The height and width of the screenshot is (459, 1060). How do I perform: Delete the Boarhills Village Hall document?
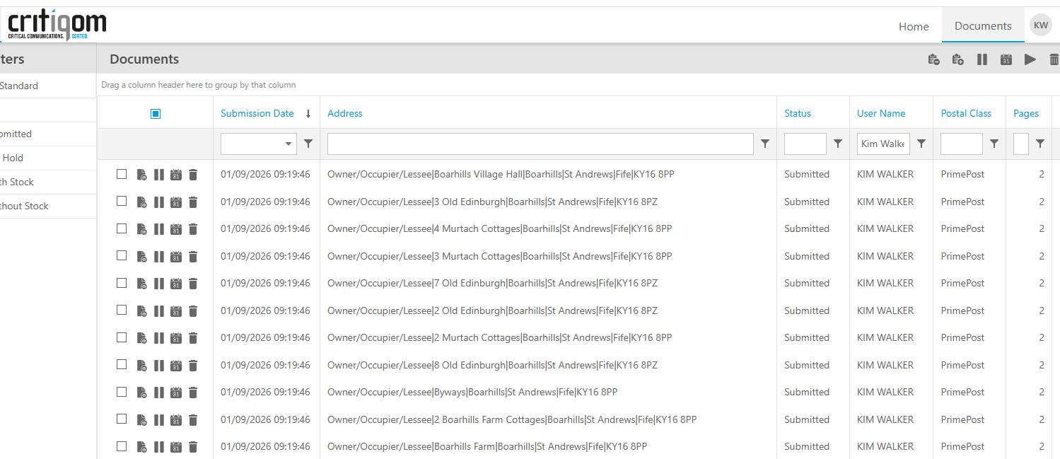coord(193,175)
